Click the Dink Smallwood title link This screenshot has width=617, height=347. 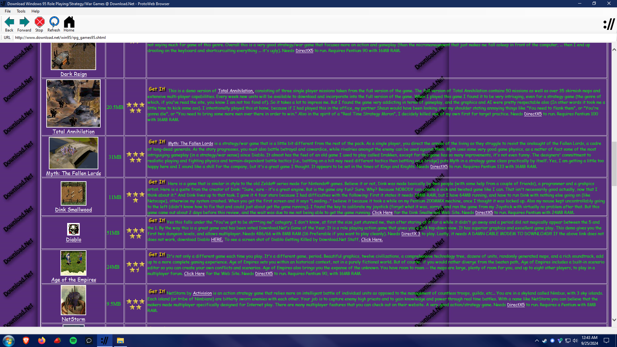tap(73, 210)
